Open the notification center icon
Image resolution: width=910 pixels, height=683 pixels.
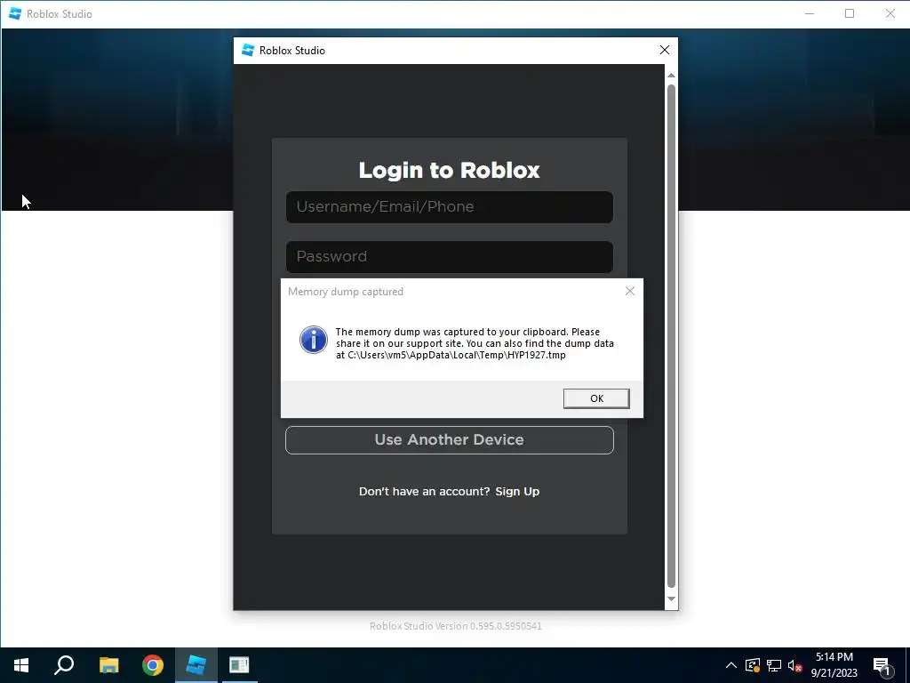pyautogui.click(x=882, y=666)
